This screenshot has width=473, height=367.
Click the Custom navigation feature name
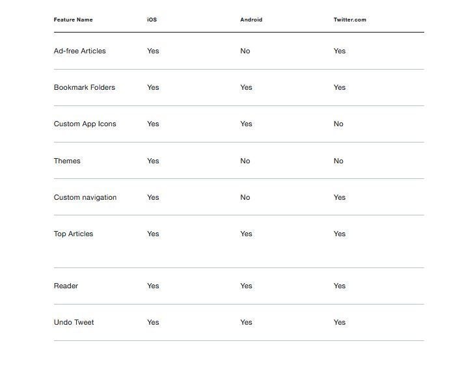(85, 197)
